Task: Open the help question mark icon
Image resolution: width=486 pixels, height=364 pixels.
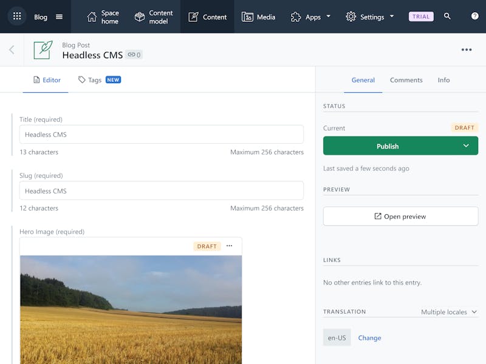Action: click(474, 16)
